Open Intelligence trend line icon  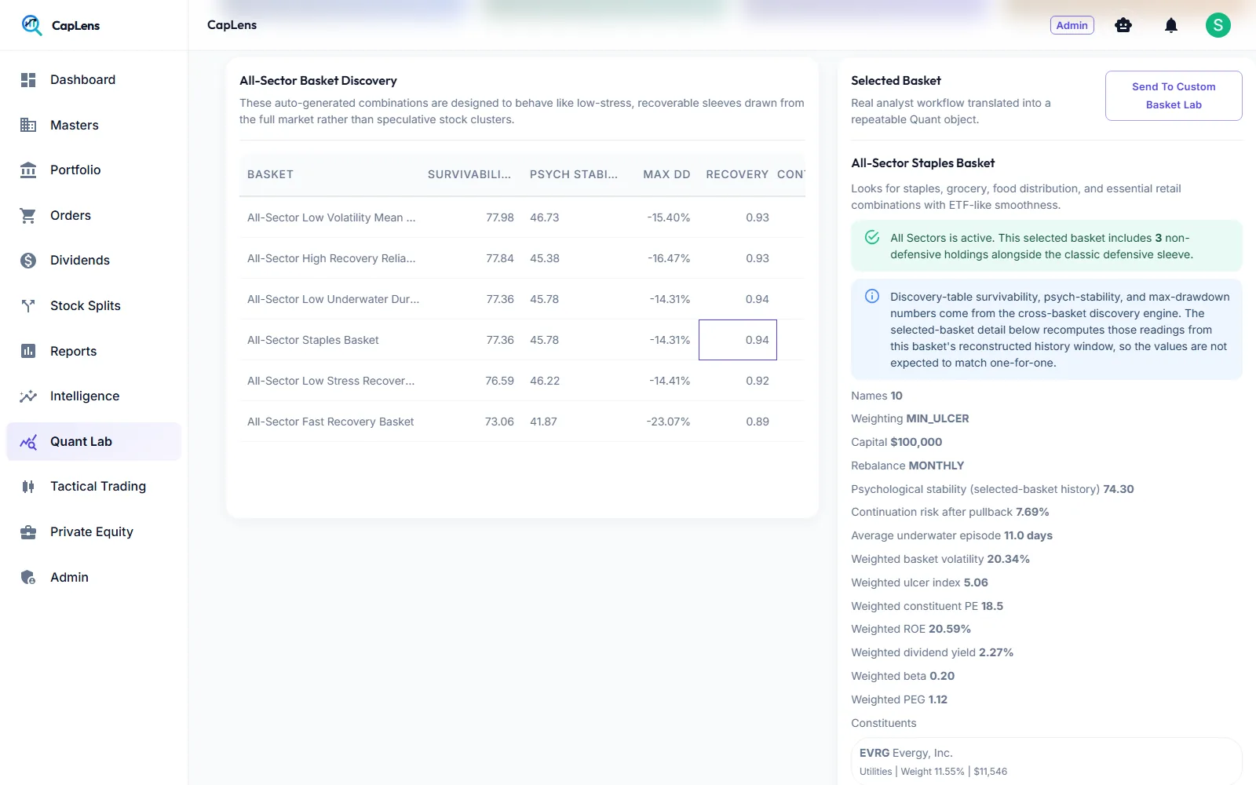pyautogui.click(x=28, y=396)
